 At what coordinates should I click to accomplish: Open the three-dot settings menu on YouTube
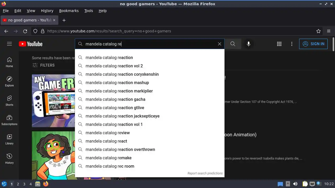(x=292, y=44)
